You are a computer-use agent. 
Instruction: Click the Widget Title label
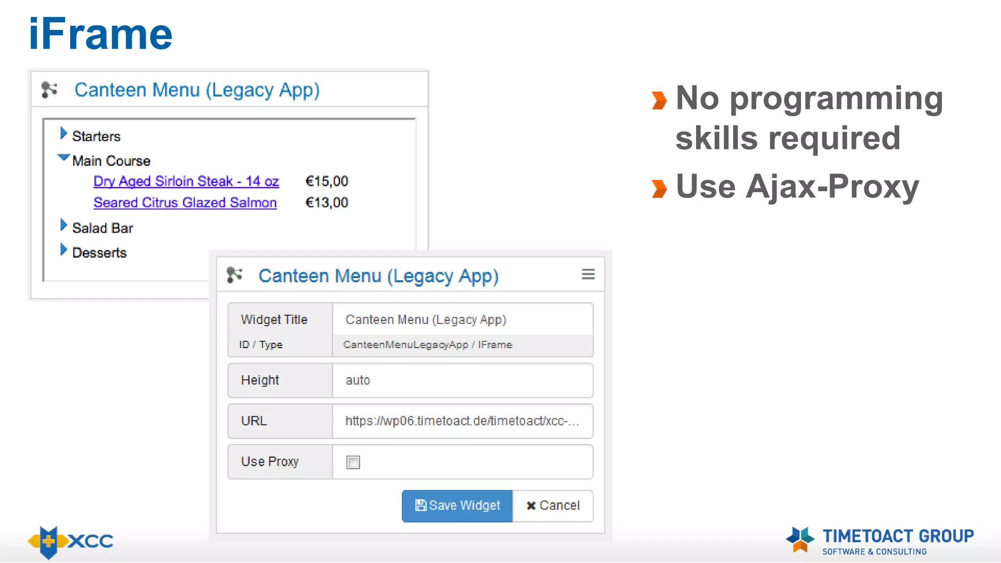click(274, 320)
